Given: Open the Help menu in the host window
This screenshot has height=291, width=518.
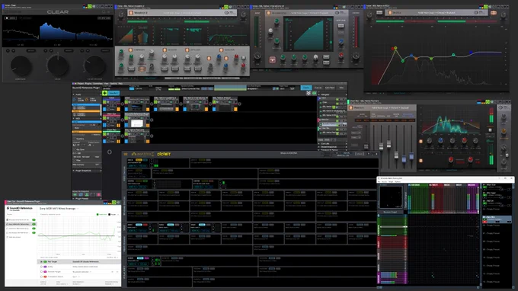Looking at the screenshot, I should [x=120, y=84].
